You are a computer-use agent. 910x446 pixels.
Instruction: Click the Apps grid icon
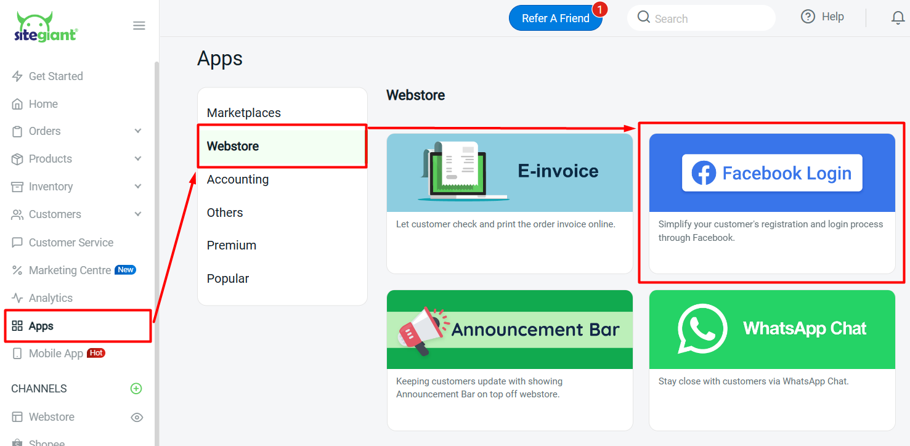pyautogui.click(x=17, y=326)
